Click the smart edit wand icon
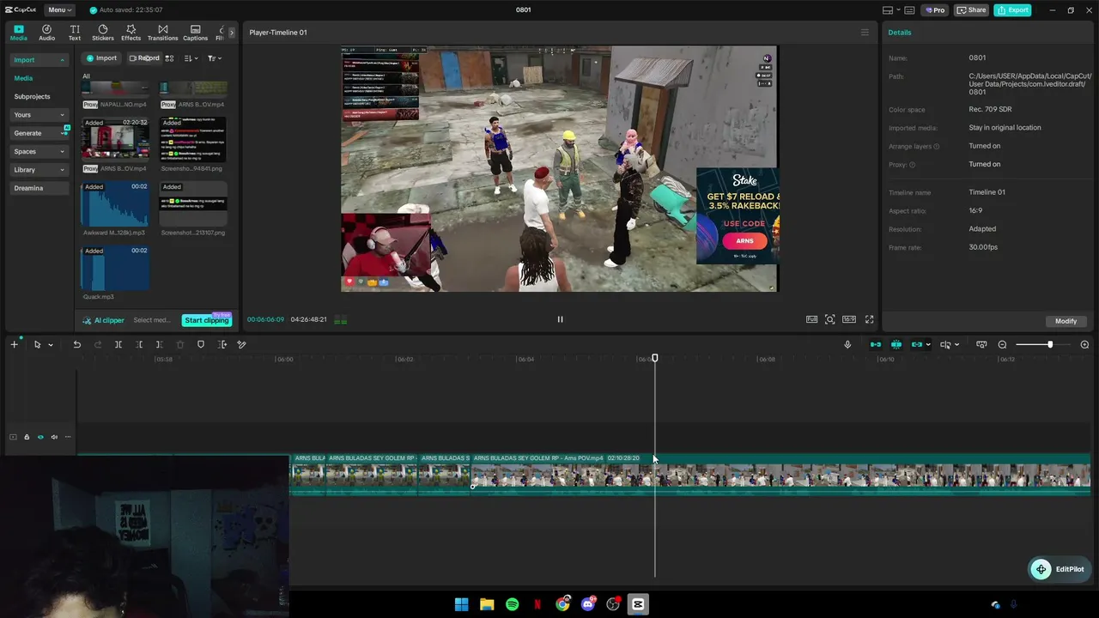Image resolution: width=1099 pixels, height=618 pixels. 242,344
